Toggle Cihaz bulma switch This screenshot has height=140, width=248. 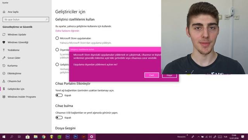pos(59,117)
